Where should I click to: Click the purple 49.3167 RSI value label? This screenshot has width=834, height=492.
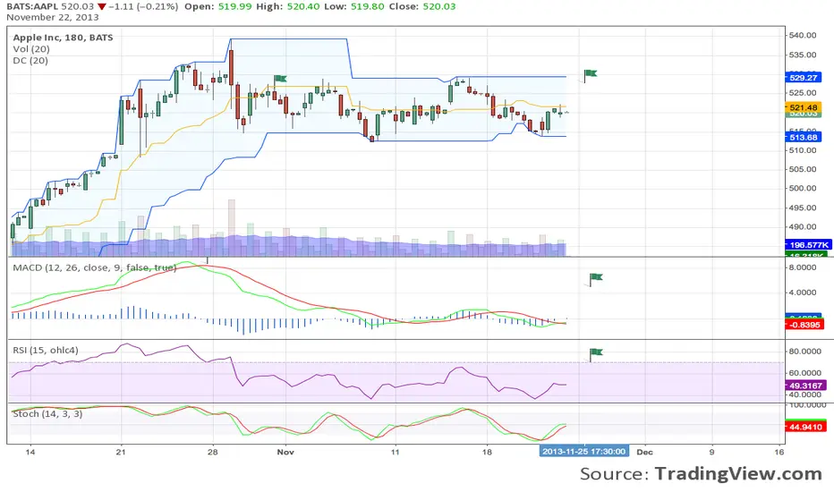click(805, 386)
